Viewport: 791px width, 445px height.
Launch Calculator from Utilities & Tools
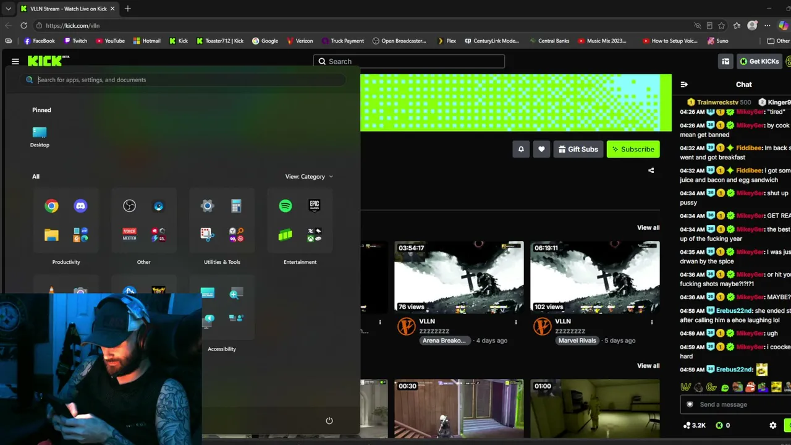236,206
